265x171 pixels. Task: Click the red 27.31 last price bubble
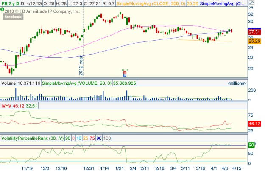254,32
